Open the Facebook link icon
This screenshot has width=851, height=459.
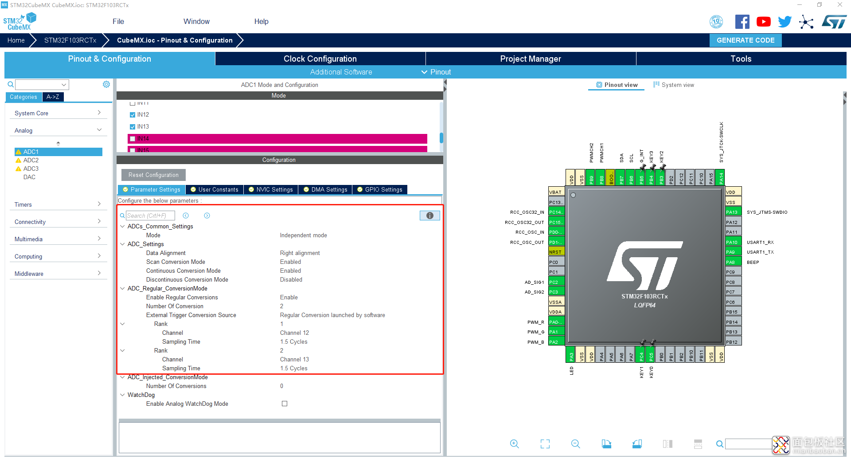(x=742, y=22)
